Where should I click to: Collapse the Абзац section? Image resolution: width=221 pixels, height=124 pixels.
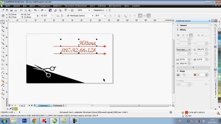(x=177, y=30)
